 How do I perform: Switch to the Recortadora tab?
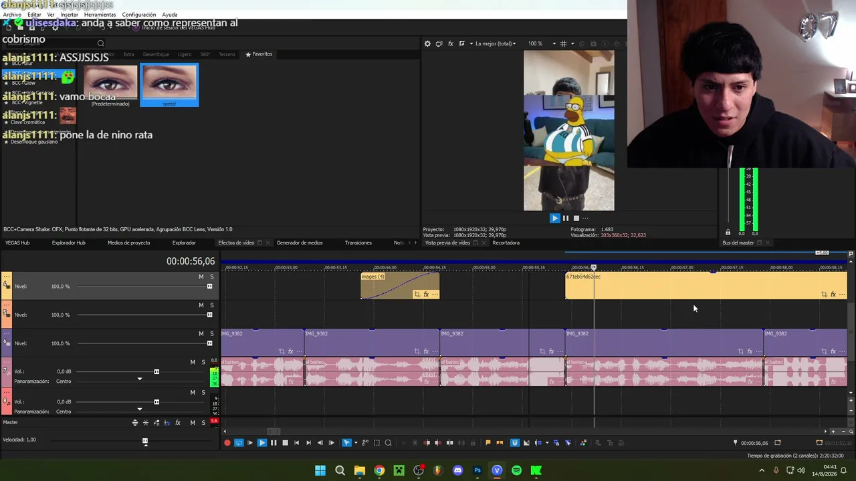[506, 243]
